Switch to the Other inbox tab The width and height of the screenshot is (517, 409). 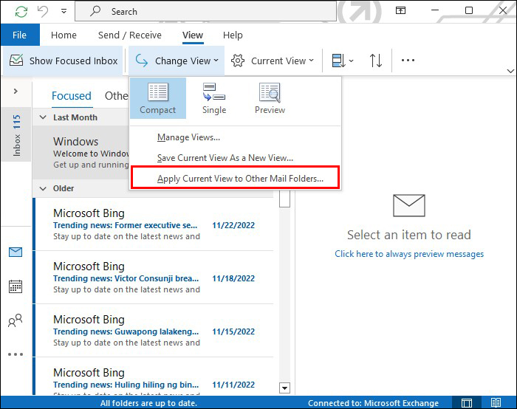point(117,96)
